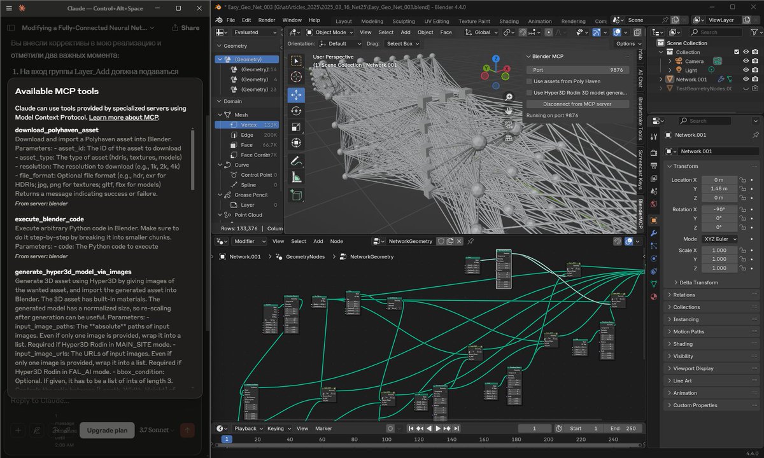Select the Measure tool

pyautogui.click(x=296, y=177)
